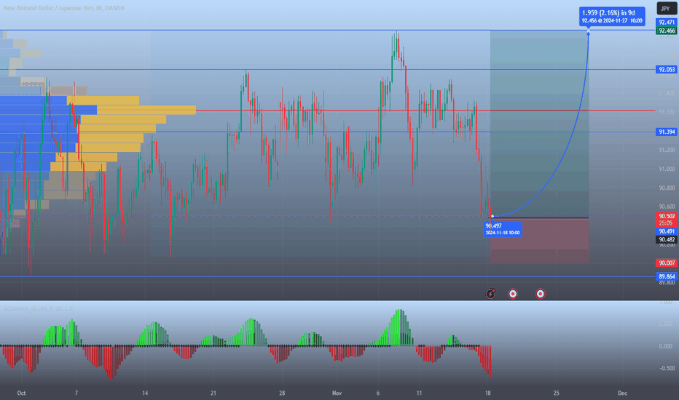679x400 pixels.
Task: Select the 89.864 horizontal line price label
Action: (667, 277)
